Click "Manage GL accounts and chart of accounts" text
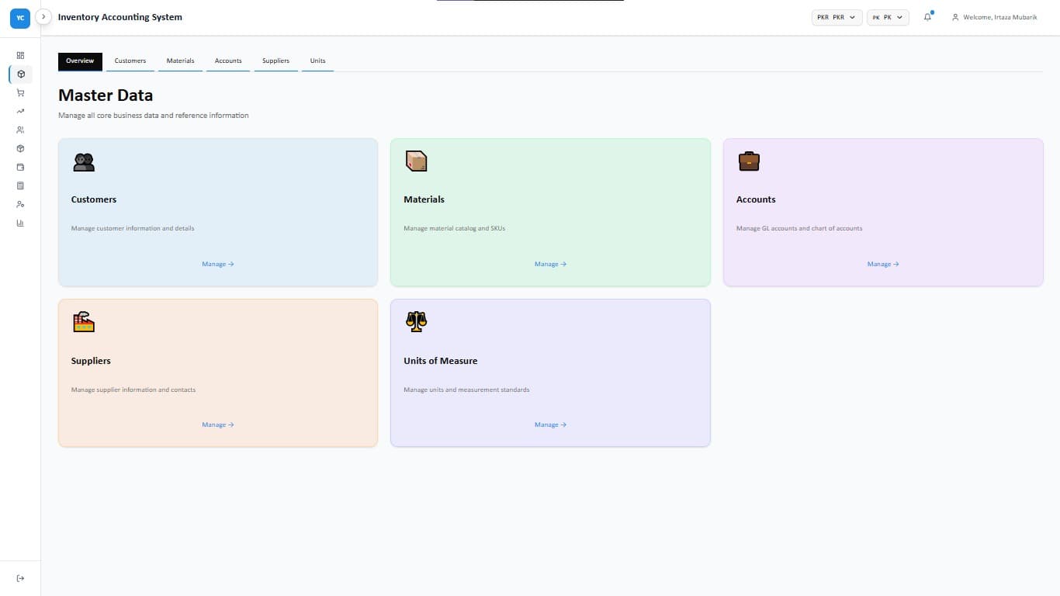 point(799,228)
